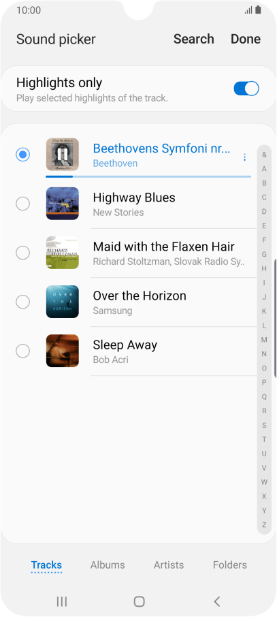Switch to the Artists tab
Viewport: 277px width, 617px height.
click(169, 565)
